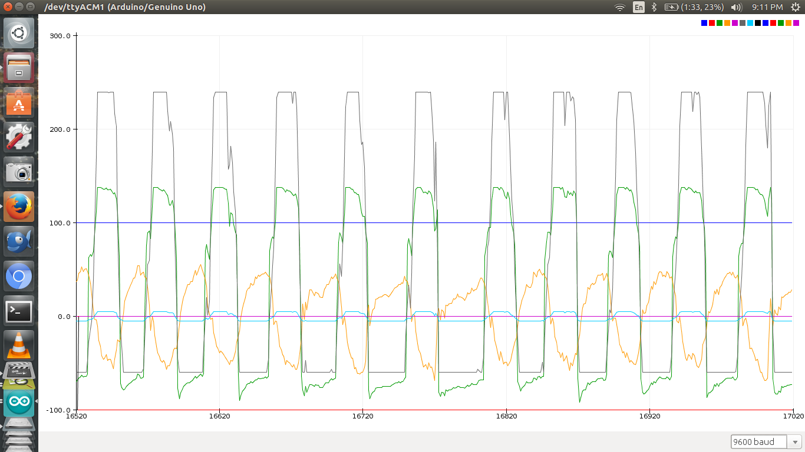Click the cyan legend color swatch
This screenshot has width=805, height=452.
click(750, 23)
